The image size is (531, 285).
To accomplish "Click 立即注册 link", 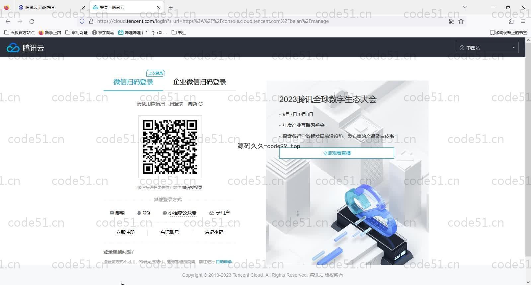I will point(125,232).
